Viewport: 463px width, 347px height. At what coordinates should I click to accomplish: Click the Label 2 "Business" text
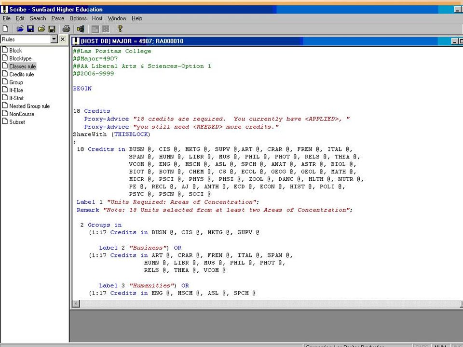pos(140,248)
